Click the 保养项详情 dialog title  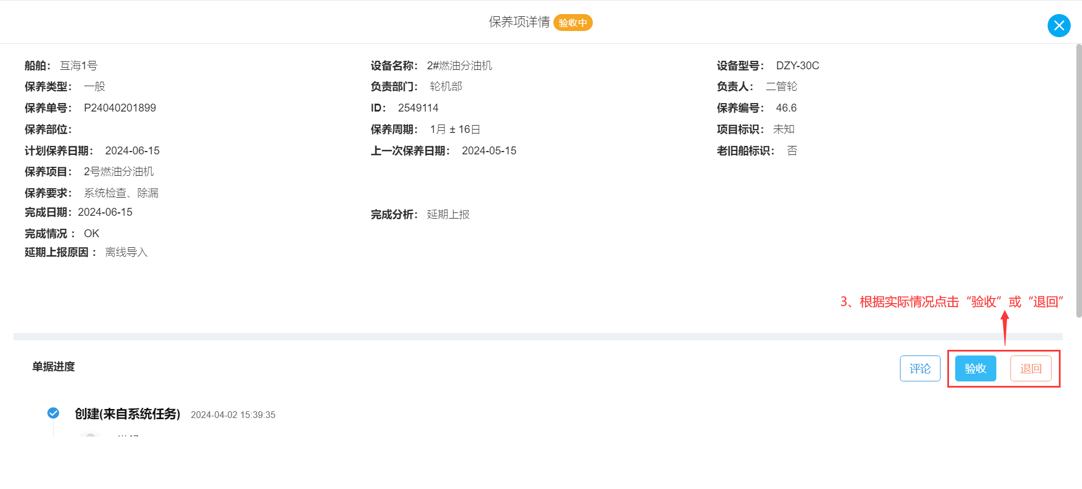pos(519,22)
